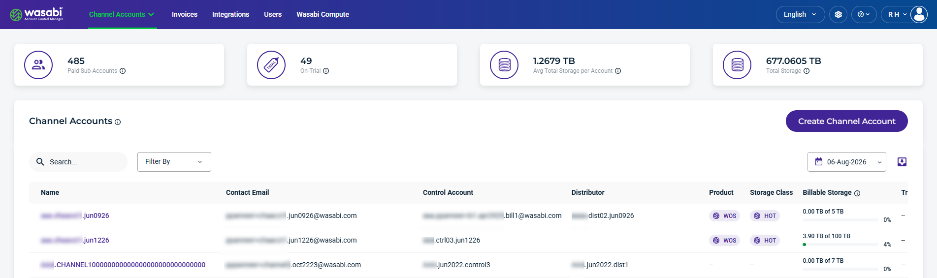937x278 pixels.
Task: Click the 1.2679 TB average storage value
Action: (554, 61)
